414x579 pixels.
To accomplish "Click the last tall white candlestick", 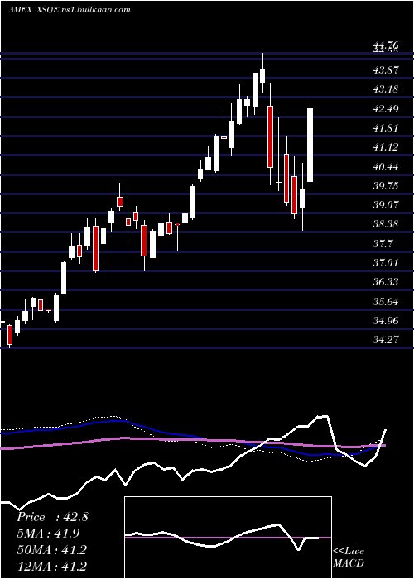I will click(x=310, y=145).
